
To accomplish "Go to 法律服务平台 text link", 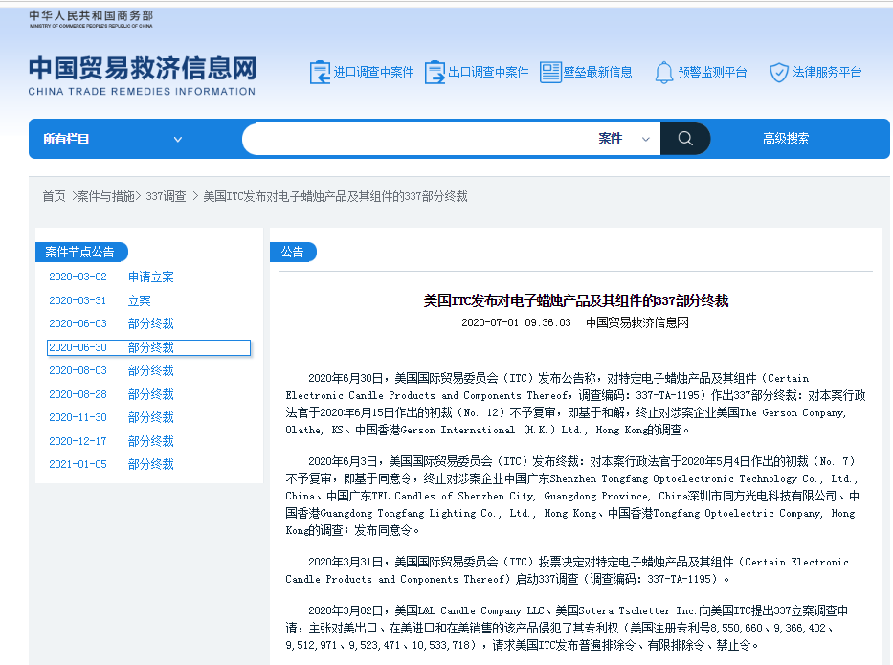I will coord(828,73).
